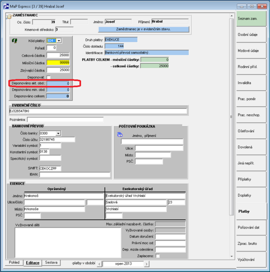Viewport: 270px width, 272px height.
Task: Go to next period with right arrow
Action: [147, 264]
